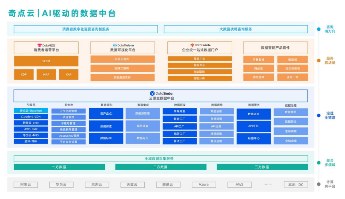
Task: Click the gray dot beside 计算跨平台
Action: [319, 184]
